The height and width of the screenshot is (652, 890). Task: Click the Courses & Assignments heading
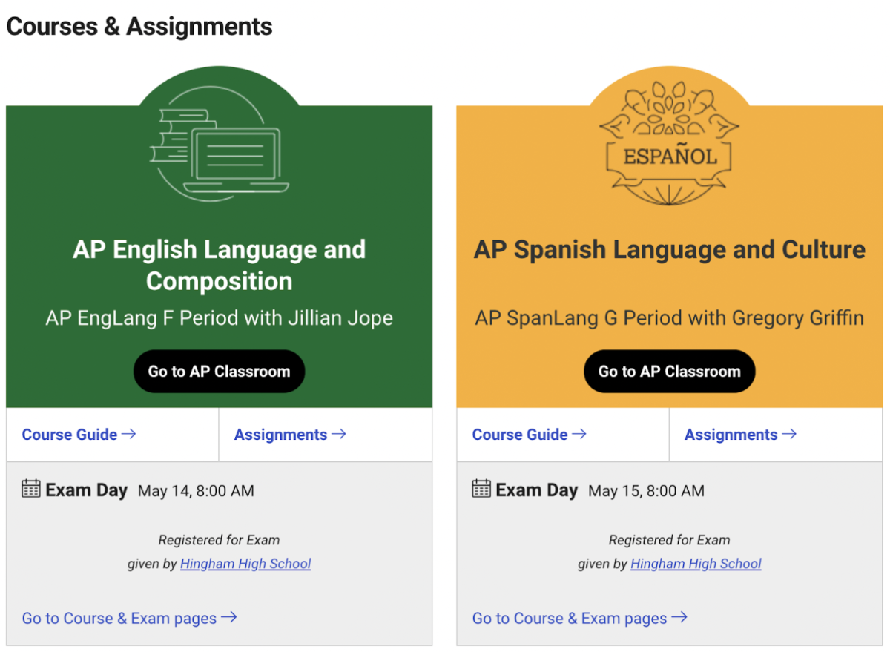(x=139, y=27)
